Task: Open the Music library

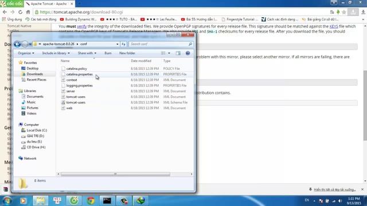Action: [31, 102]
